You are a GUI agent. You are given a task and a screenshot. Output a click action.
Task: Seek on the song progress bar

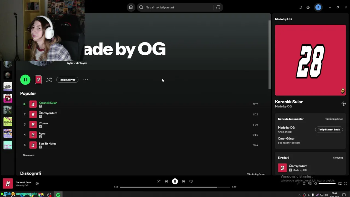click(x=175, y=187)
